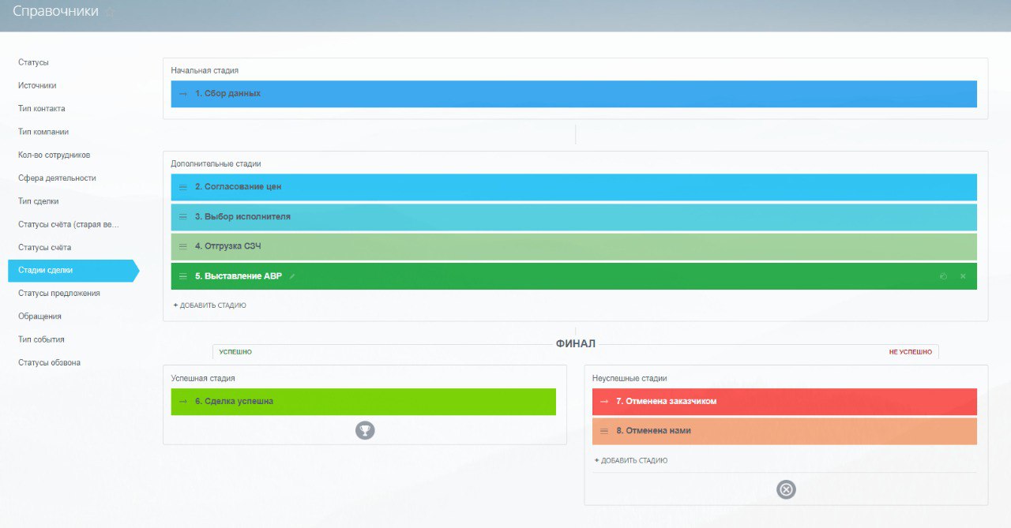Click the red НЕ УСПЕШНО label
The height and width of the screenshot is (528, 1011).
tap(911, 352)
